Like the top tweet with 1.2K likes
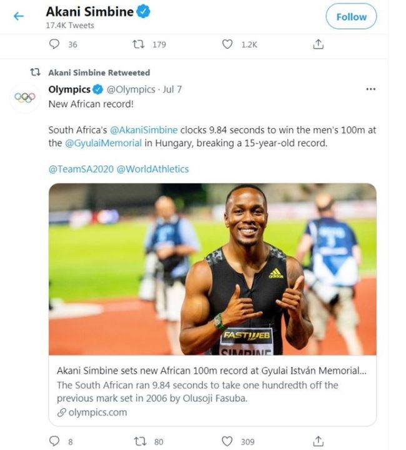 (x=228, y=44)
